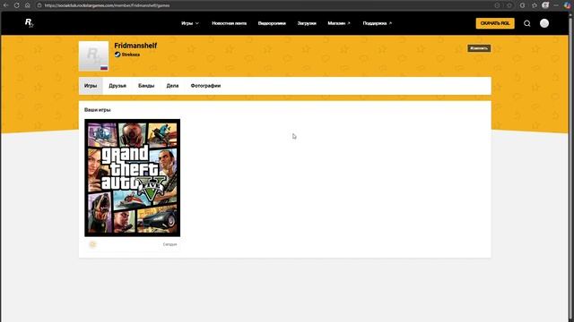This screenshot has height=322, width=574.
Task: Open the Поддержка external link
Action: 377,23
